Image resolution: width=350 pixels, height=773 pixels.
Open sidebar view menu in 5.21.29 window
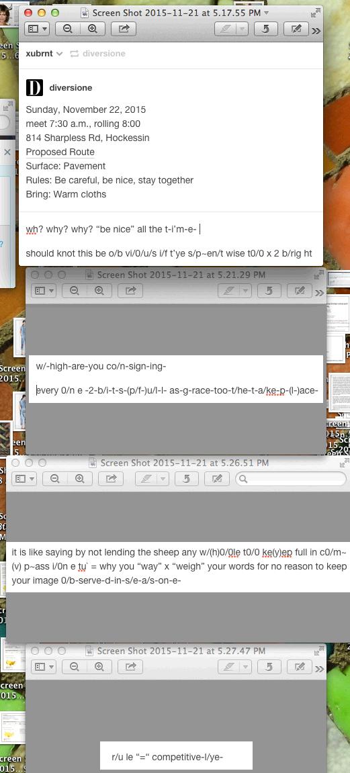[x=43, y=291]
